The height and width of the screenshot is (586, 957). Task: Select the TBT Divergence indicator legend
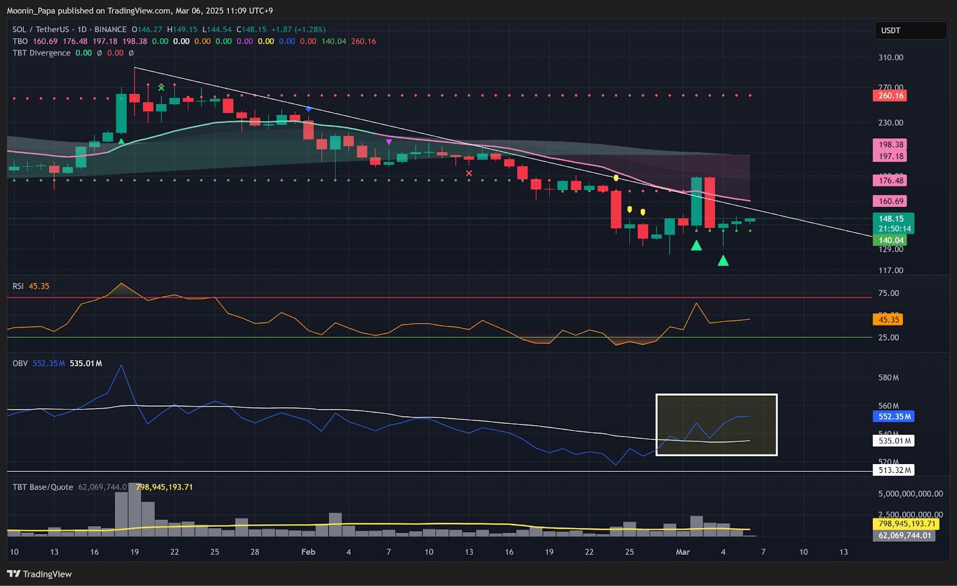coord(41,53)
